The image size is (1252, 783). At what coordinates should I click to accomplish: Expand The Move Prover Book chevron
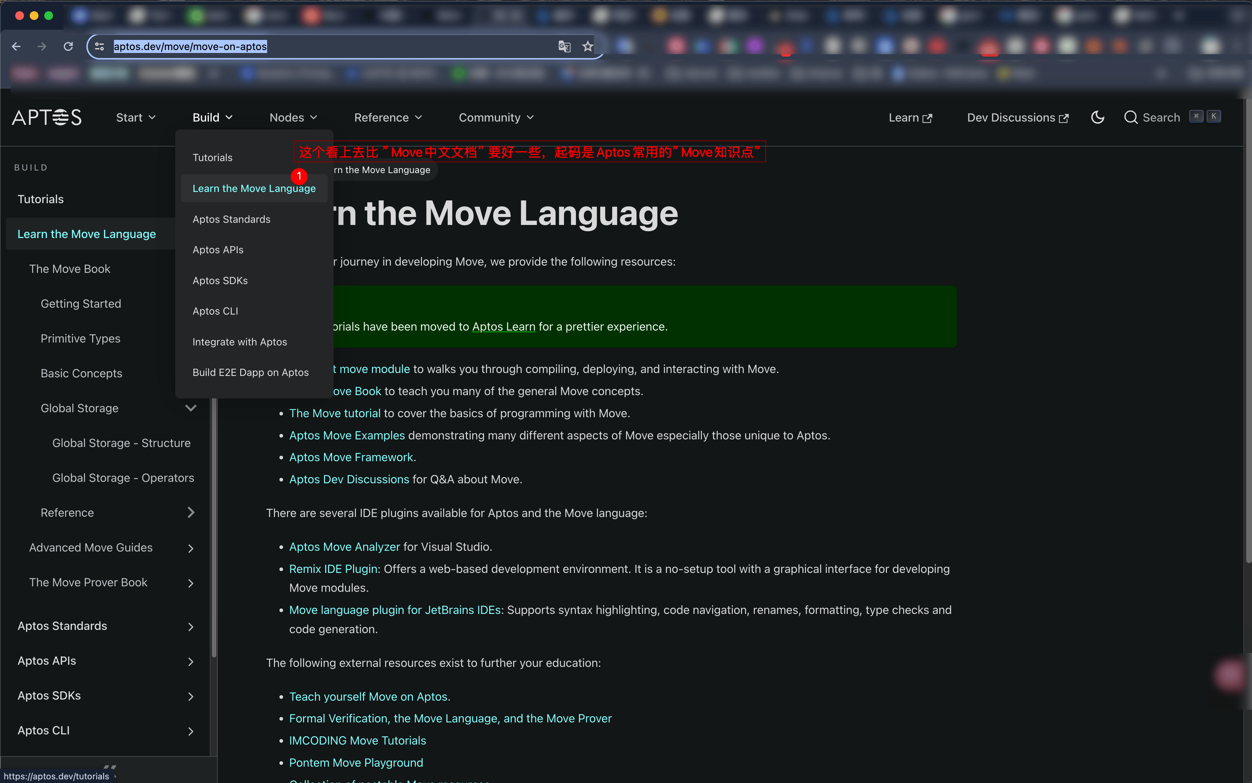(x=191, y=583)
